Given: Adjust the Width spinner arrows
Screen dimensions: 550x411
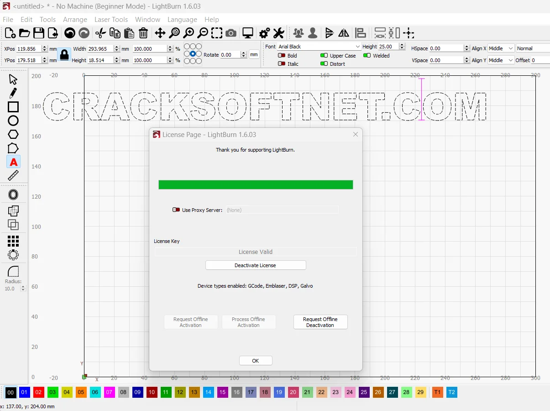Looking at the screenshot, I should pyautogui.click(x=116, y=48).
